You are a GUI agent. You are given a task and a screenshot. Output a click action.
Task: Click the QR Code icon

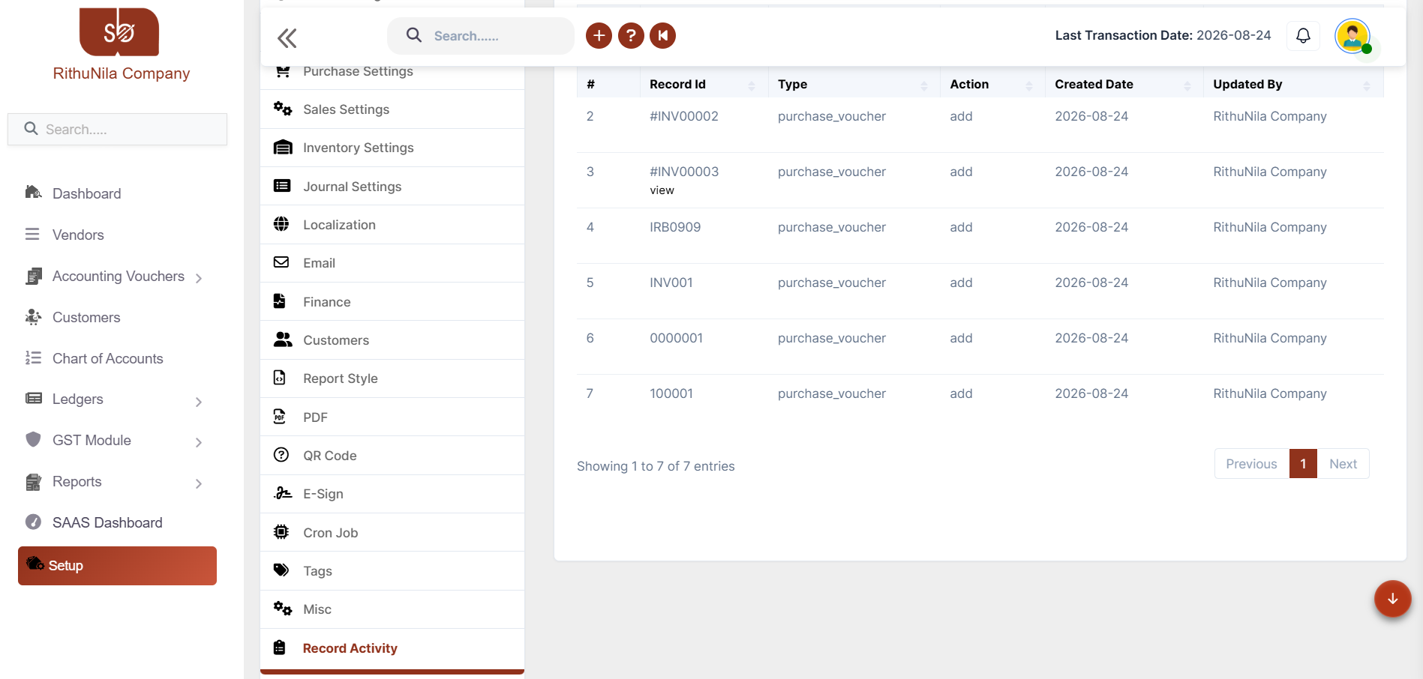point(281,454)
